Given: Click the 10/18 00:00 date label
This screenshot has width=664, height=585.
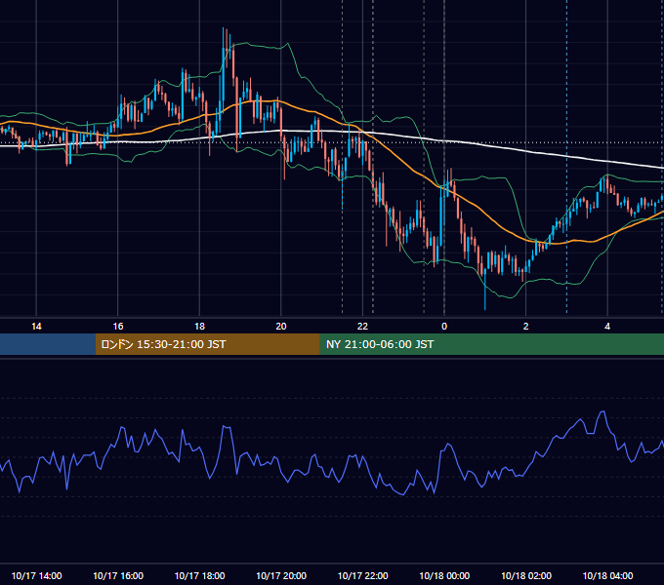Looking at the screenshot, I should (x=444, y=575).
